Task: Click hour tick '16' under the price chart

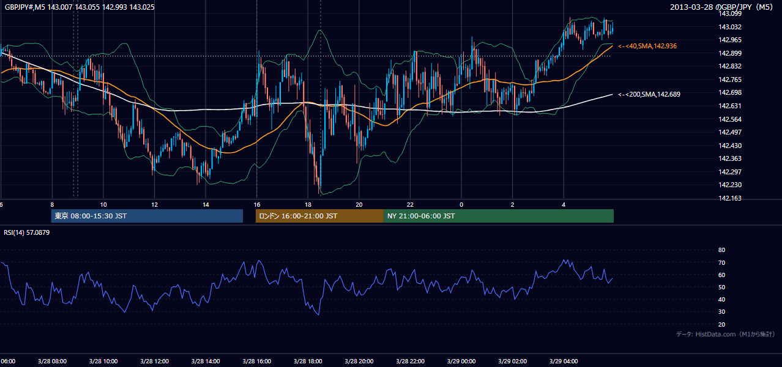Action: pyautogui.click(x=257, y=204)
